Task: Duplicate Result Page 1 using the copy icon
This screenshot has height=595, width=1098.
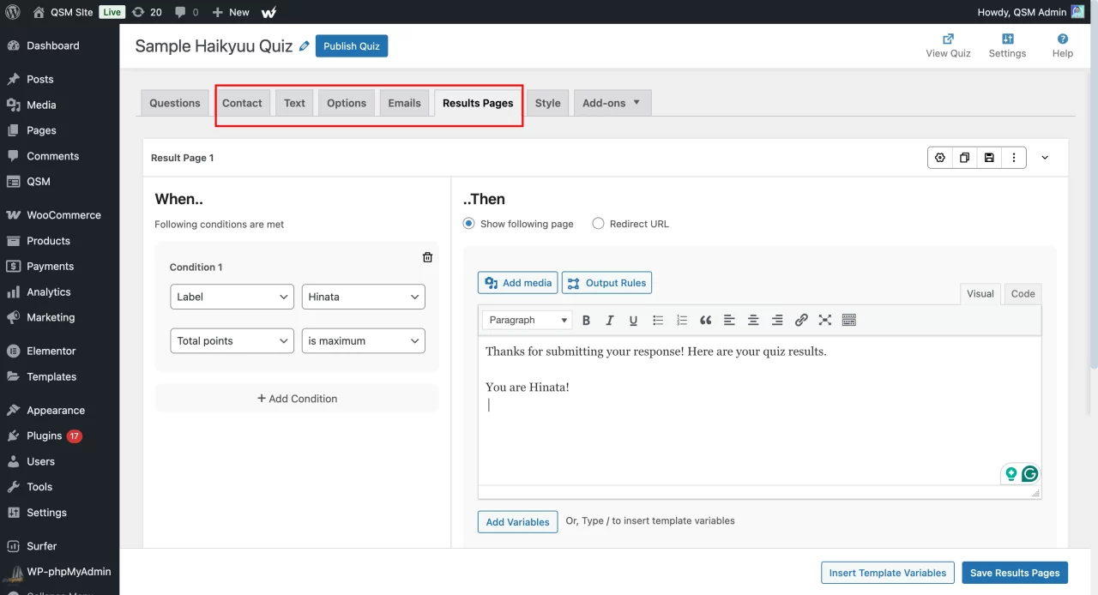Action: tap(965, 158)
